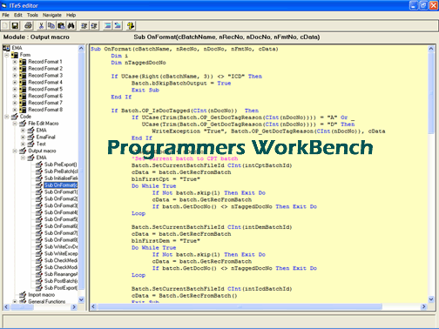Image resolution: width=439 pixels, height=329 pixels.
Task: Expand Record Format 2
Action: tap(15, 69)
